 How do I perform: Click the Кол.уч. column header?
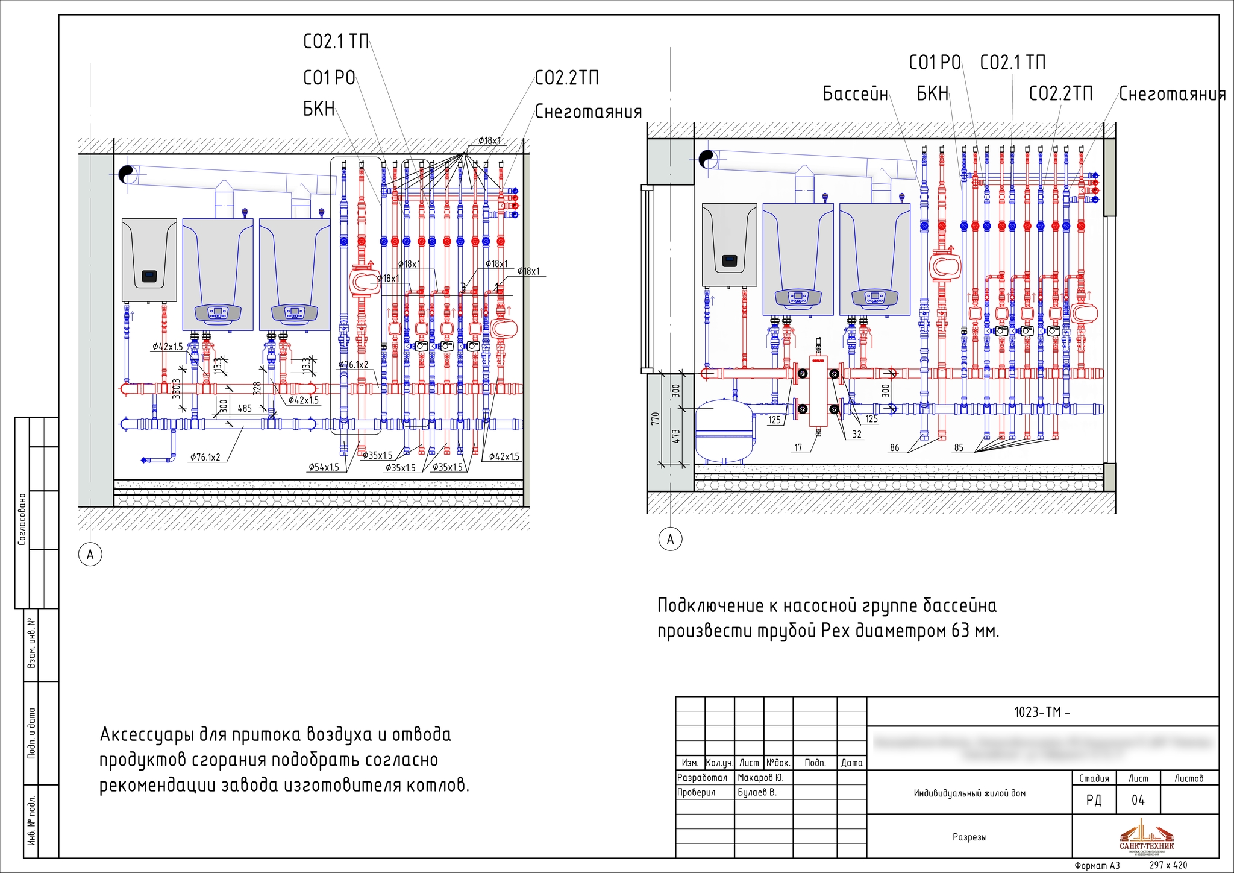point(719,763)
